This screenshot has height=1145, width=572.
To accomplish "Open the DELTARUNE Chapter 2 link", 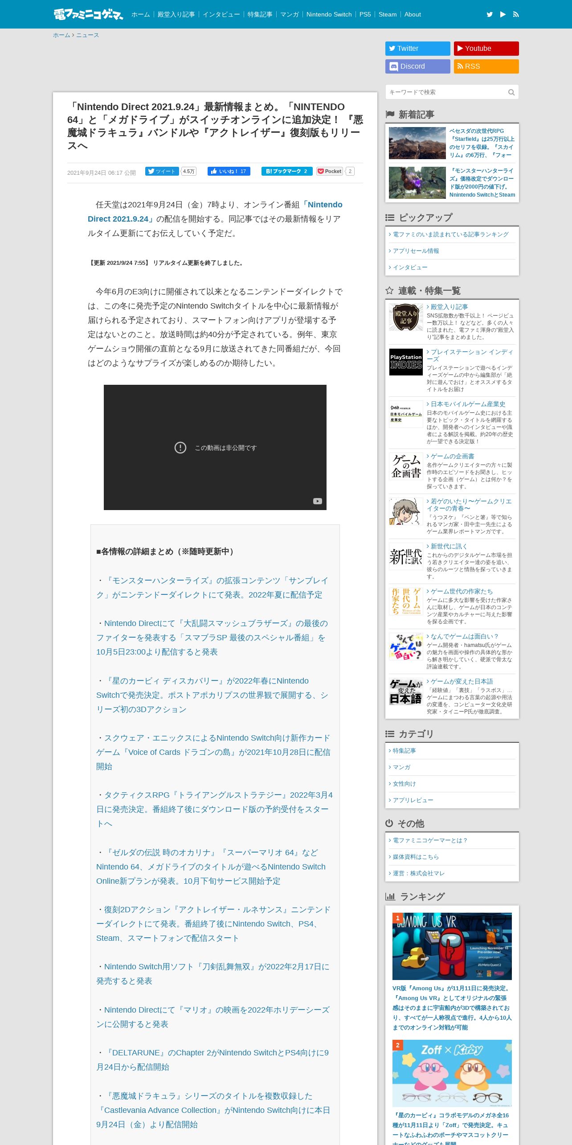I will pyautogui.click(x=213, y=1060).
